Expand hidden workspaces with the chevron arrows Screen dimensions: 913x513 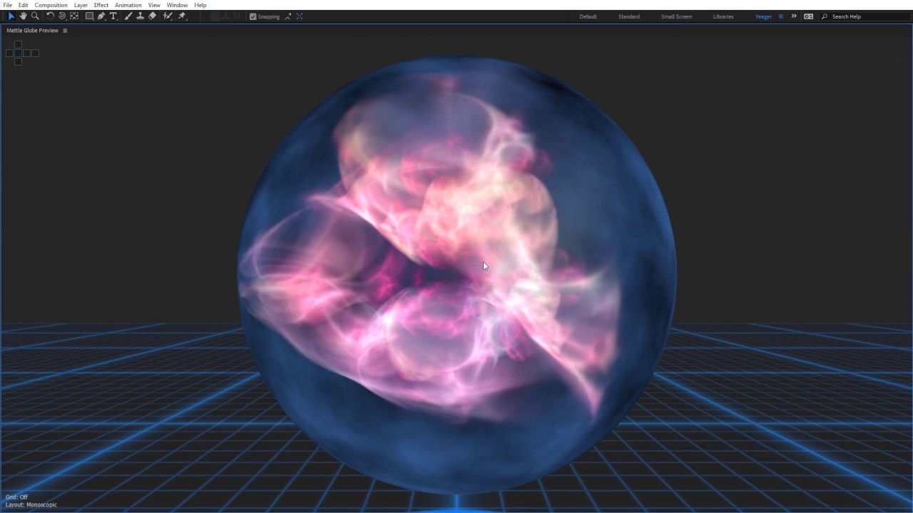coord(794,16)
